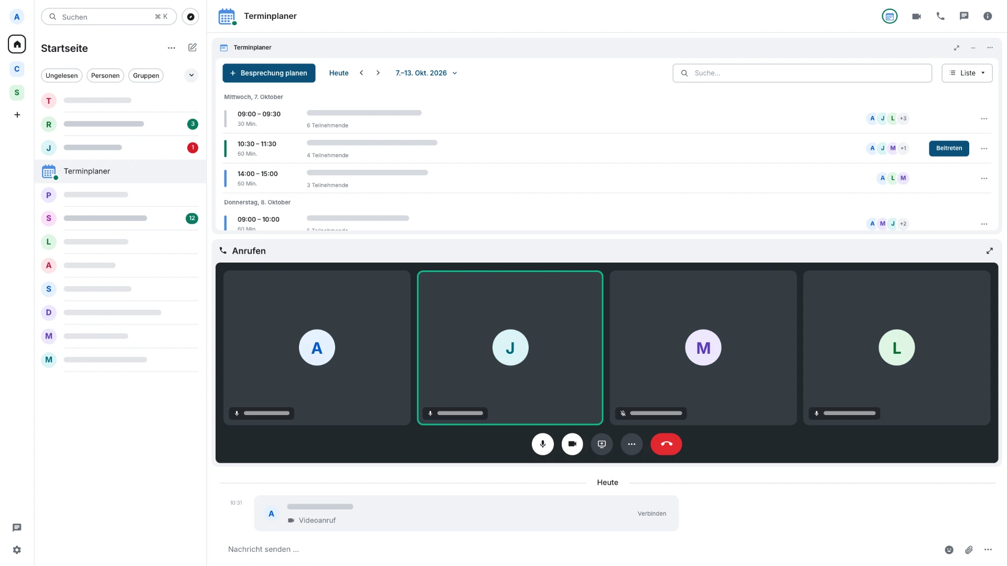Image resolution: width=1007 pixels, height=566 pixels.
Task: Click Besprechung planen button
Action: coord(269,73)
